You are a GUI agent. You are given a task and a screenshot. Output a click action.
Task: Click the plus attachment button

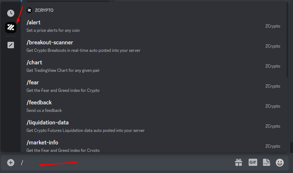point(11,163)
